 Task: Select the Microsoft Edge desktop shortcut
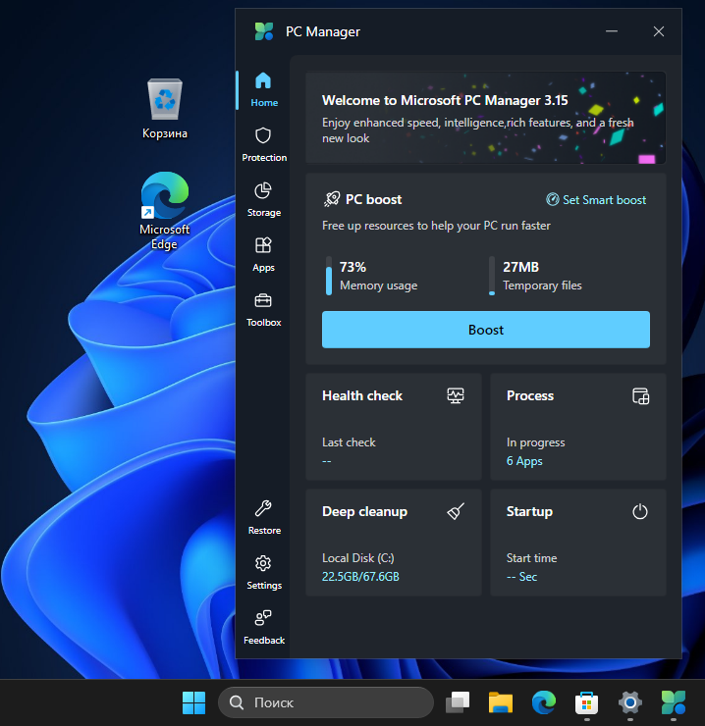pos(165,211)
